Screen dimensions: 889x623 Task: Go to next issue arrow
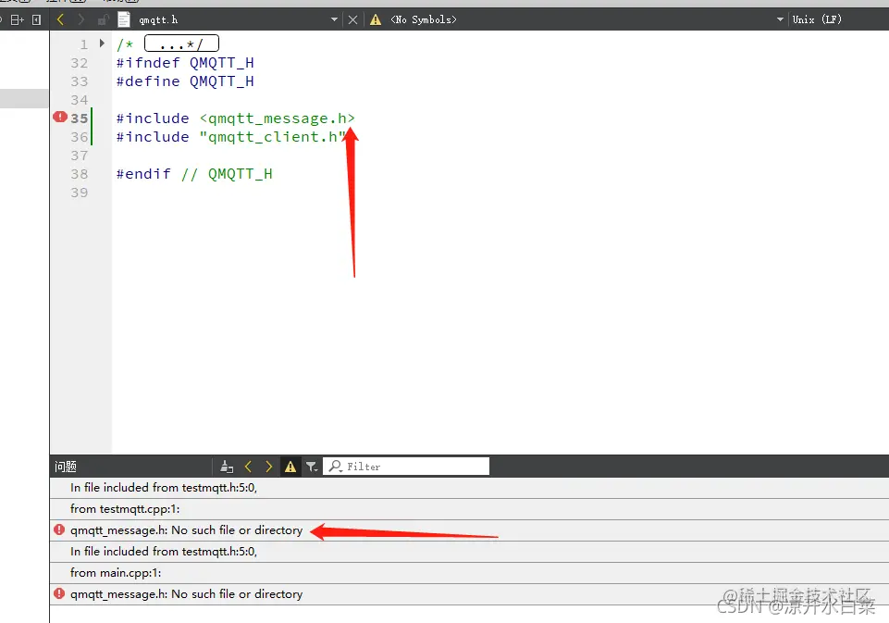click(x=269, y=467)
